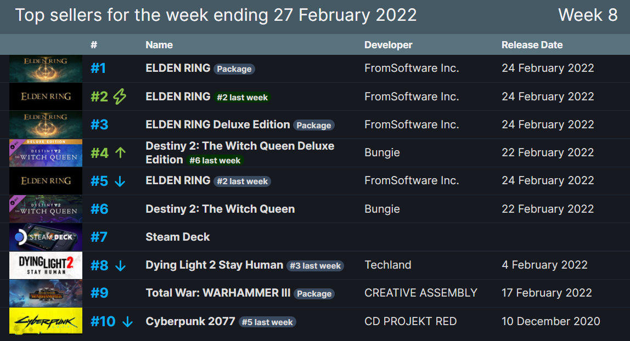Sort by the Release Date column header
Image resolution: width=630 pixels, height=341 pixels.
tap(532, 45)
